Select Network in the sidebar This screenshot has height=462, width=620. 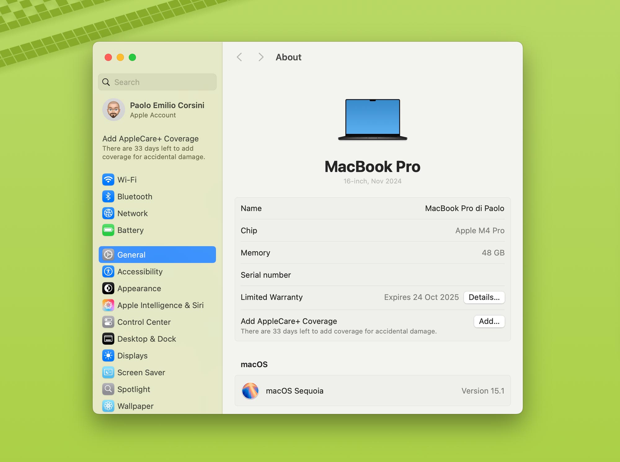157,213
